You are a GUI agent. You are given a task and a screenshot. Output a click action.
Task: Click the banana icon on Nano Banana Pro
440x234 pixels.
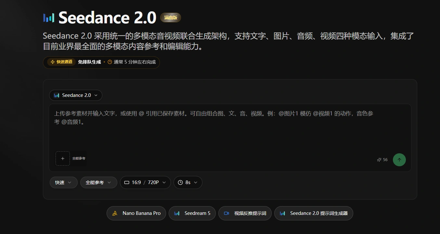click(x=115, y=213)
